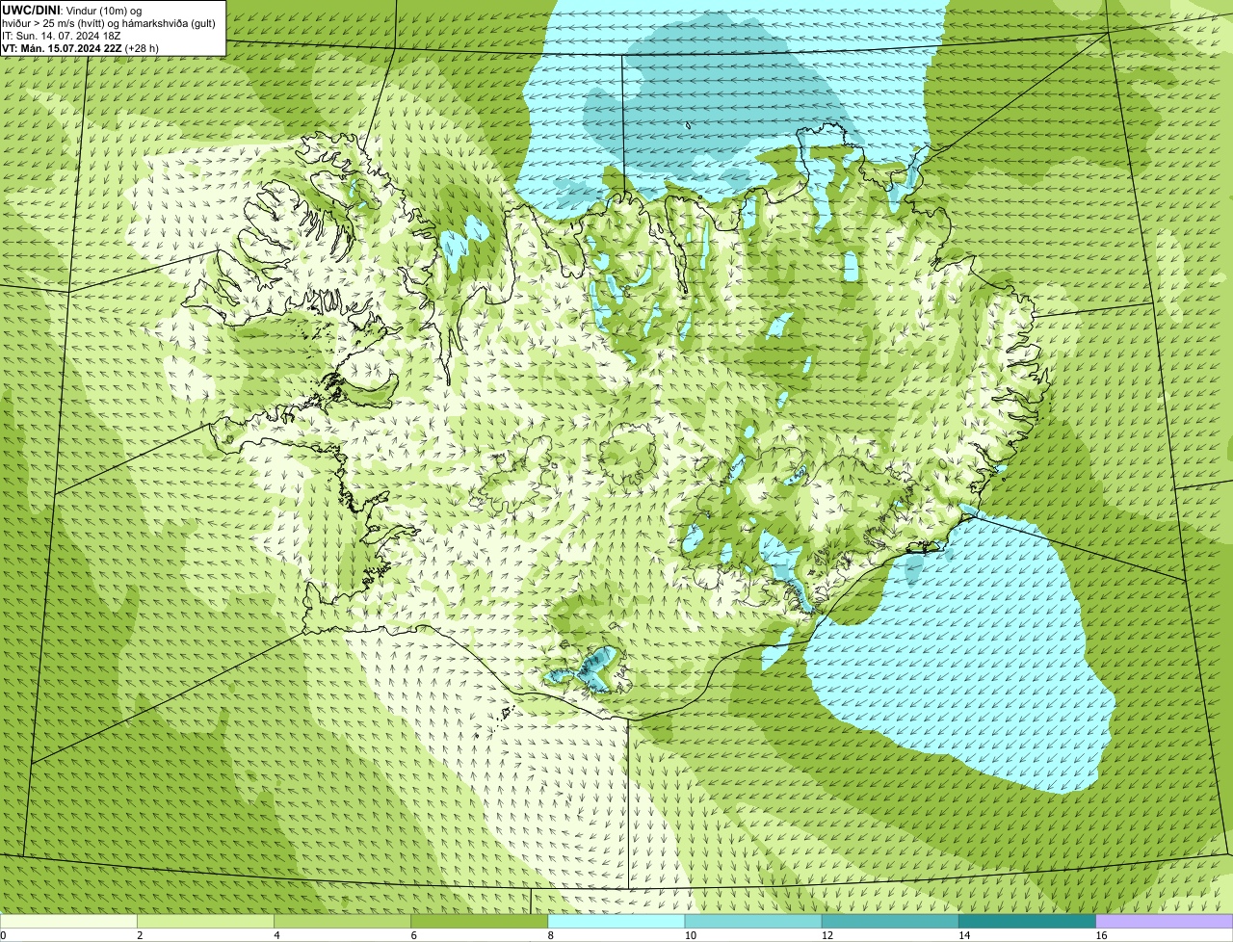The height and width of the screenshot is (942, 1233).
Task: Click the 10–12 m/s turquoise legend swatch
Action: [753, 921]
